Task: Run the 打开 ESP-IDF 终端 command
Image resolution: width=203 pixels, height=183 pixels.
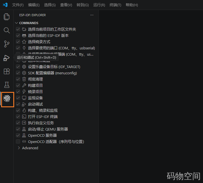Action: 43,117
